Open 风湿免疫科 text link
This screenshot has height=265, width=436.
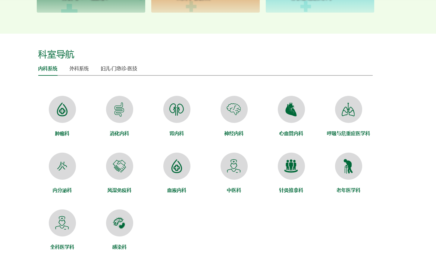pos(120,190)
